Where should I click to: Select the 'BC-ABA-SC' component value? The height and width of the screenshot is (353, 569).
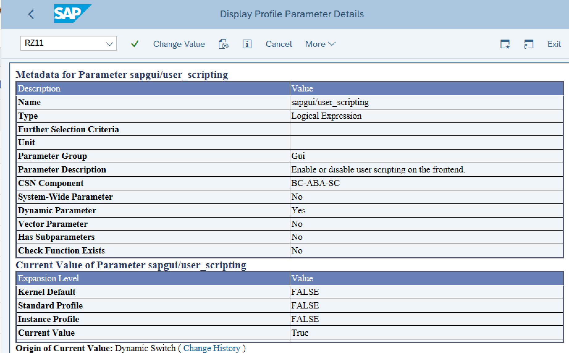315,183
